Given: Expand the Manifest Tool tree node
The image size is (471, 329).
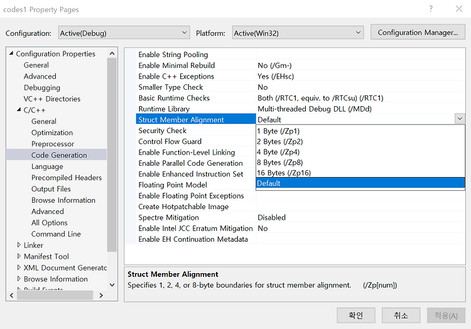Looking at the screenshot, I should pyautogui.click(x=19, y=256).
